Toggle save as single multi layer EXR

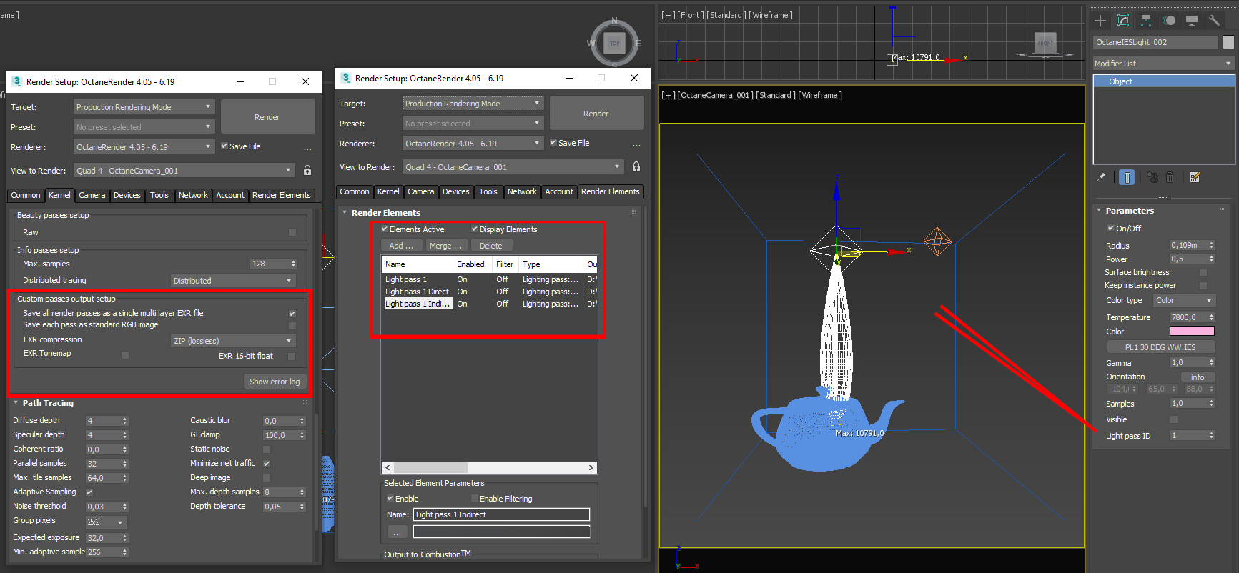tap(292, 314)
